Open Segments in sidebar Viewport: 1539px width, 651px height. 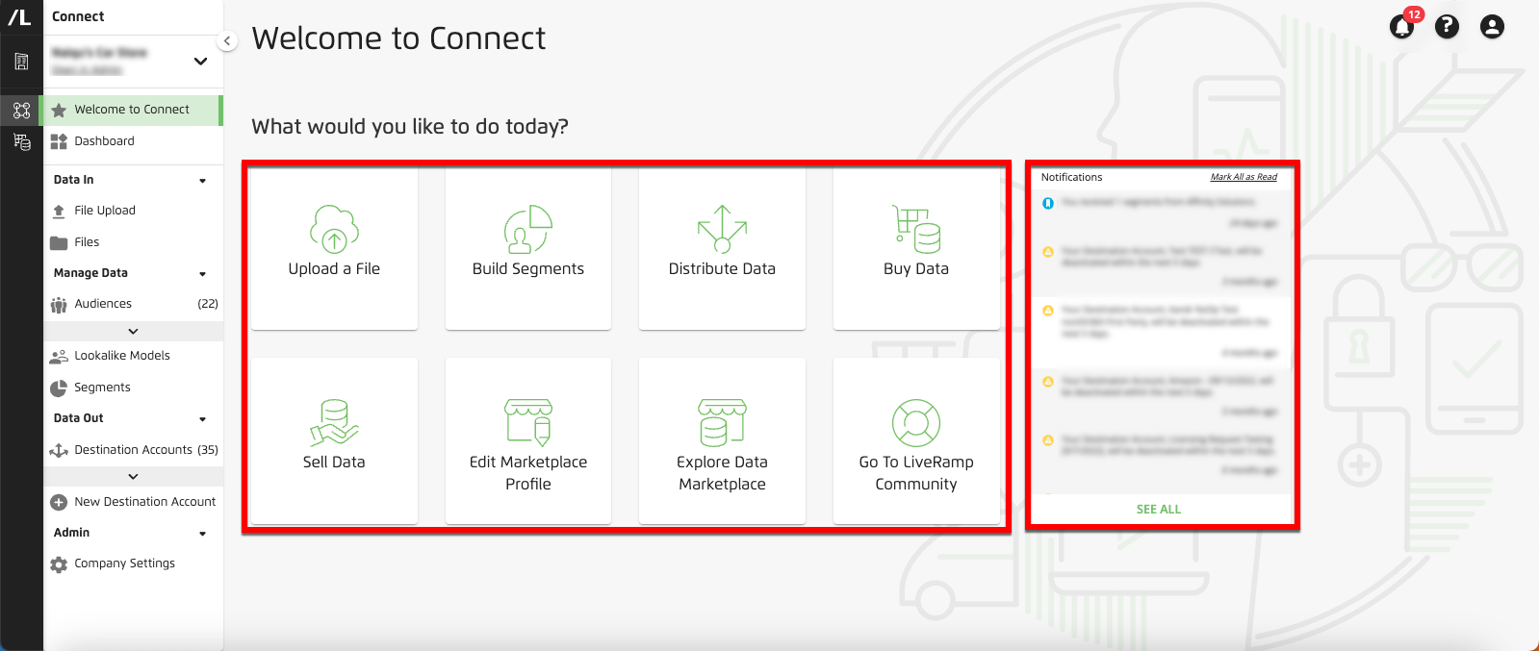click(133, 388)
